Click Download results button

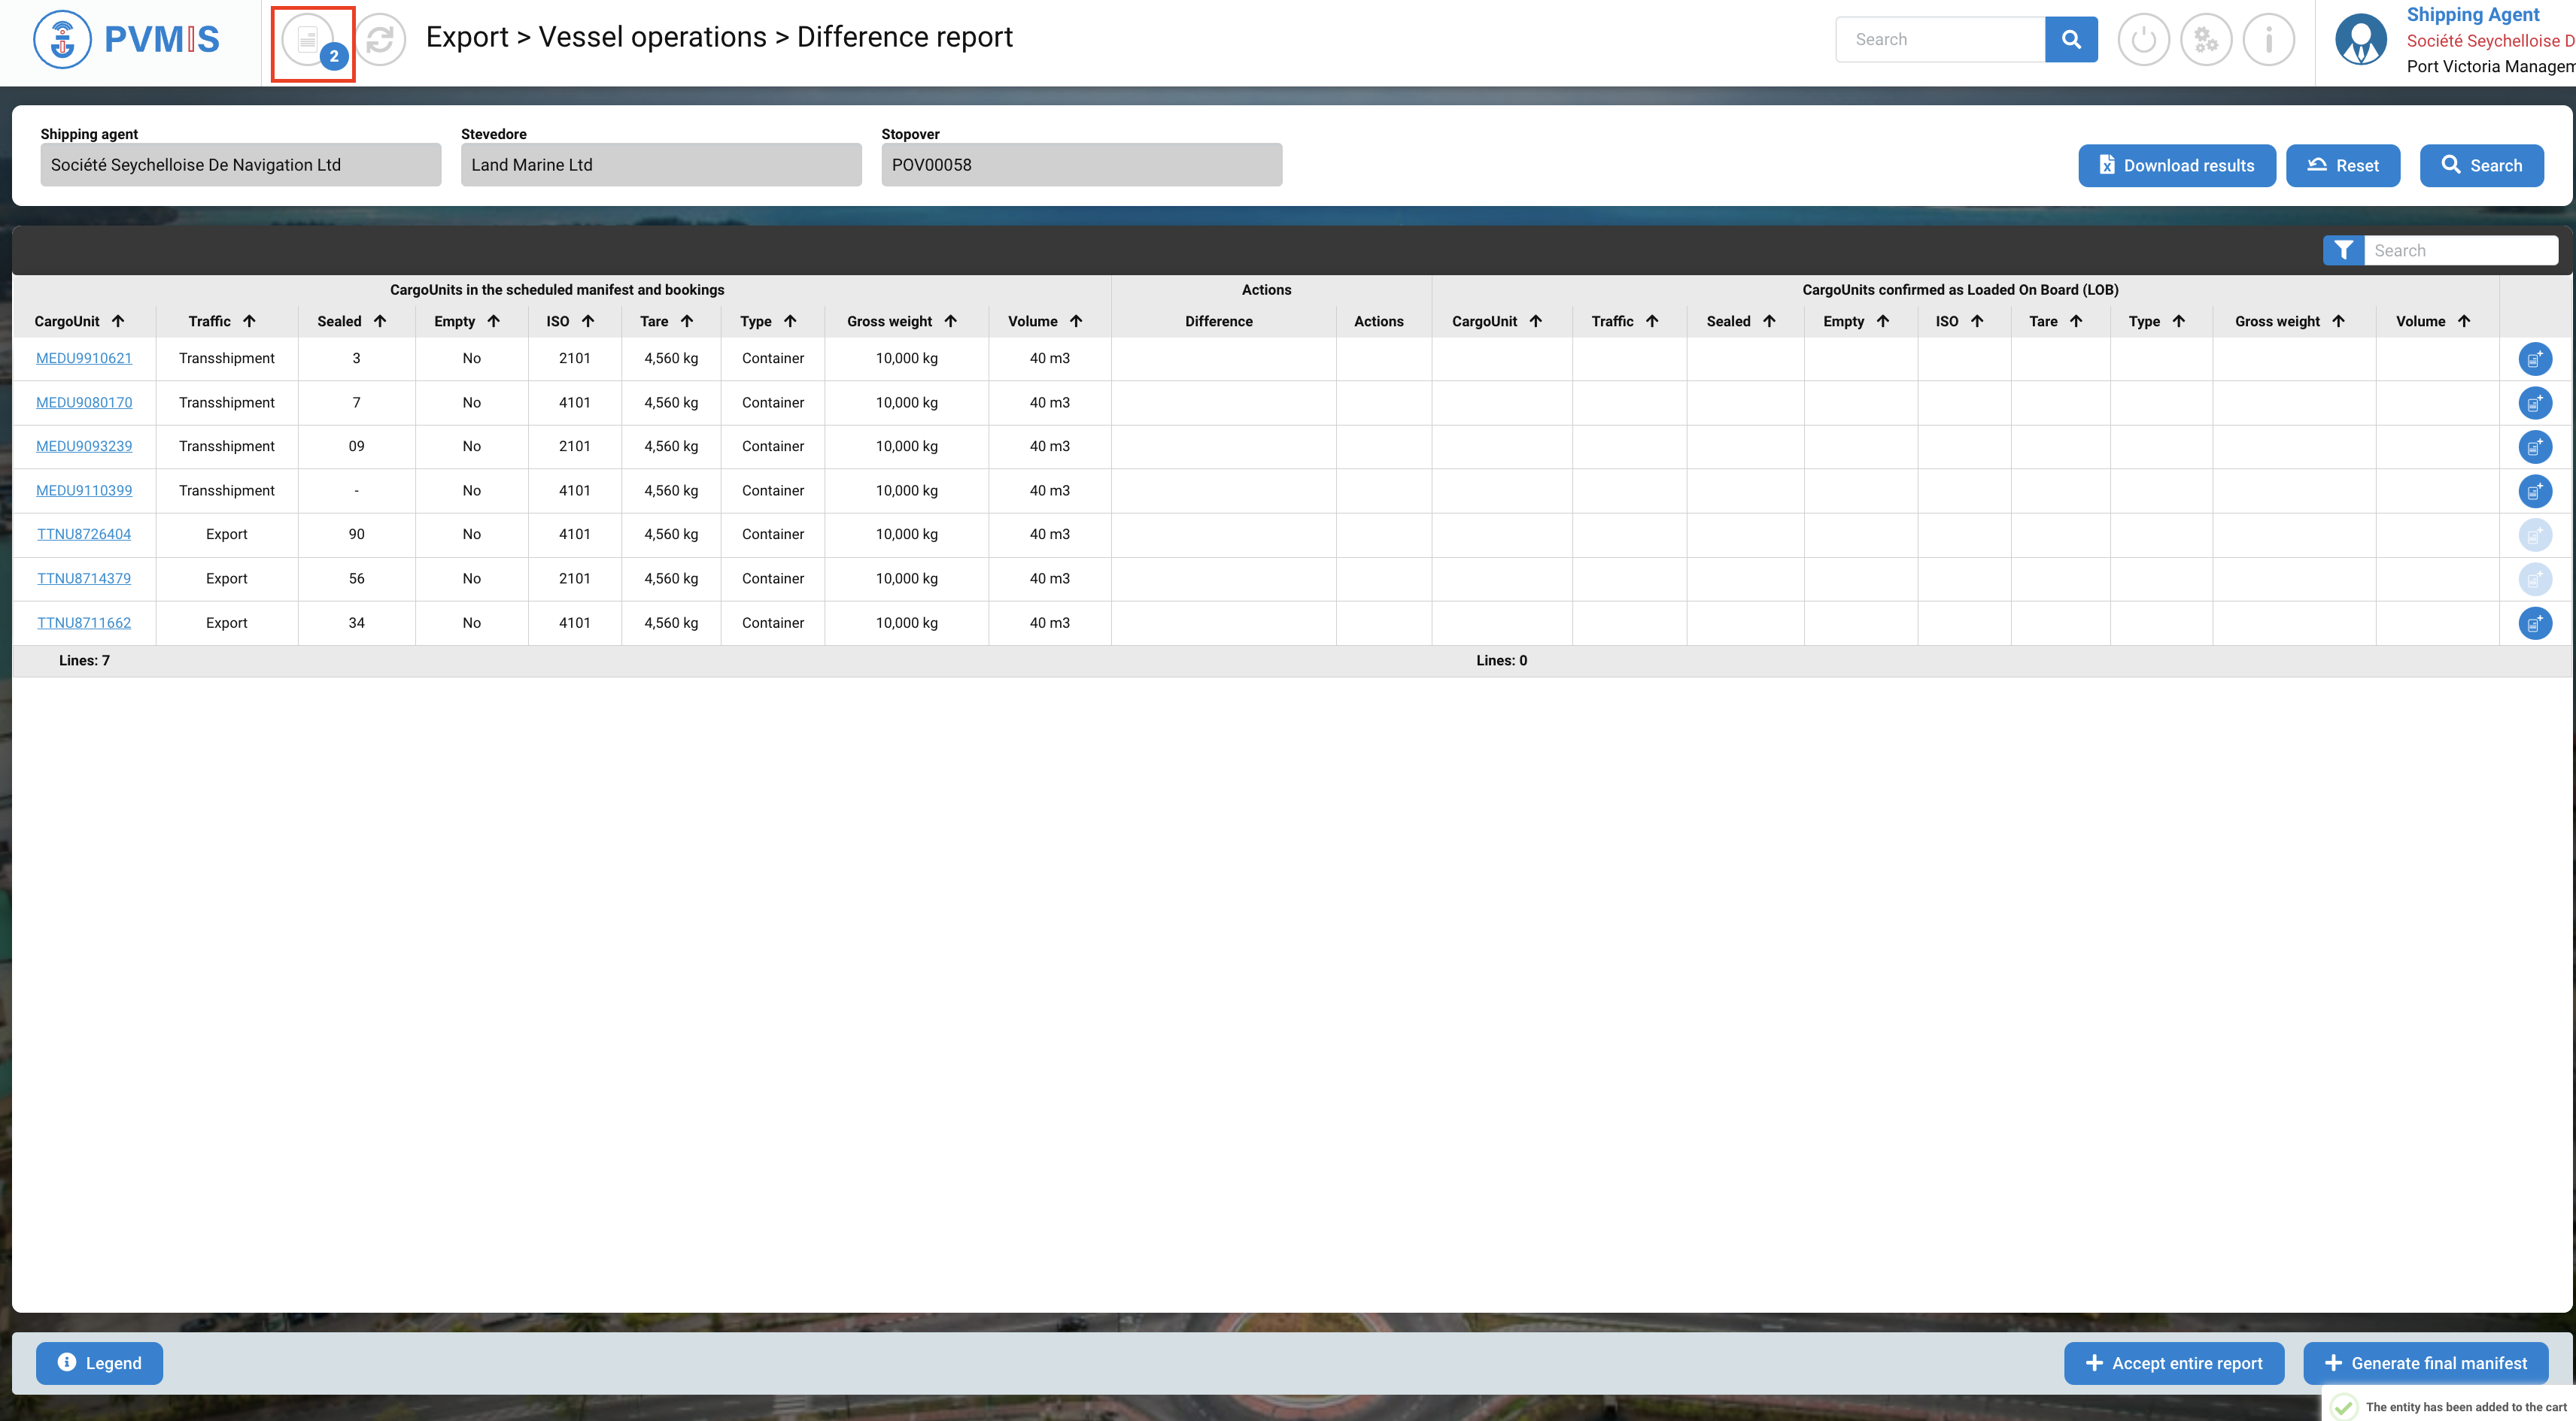2176,166
